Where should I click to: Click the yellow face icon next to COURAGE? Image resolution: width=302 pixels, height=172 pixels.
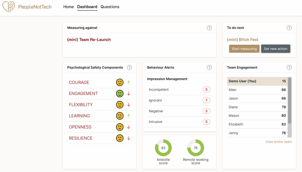click(120, 82)
